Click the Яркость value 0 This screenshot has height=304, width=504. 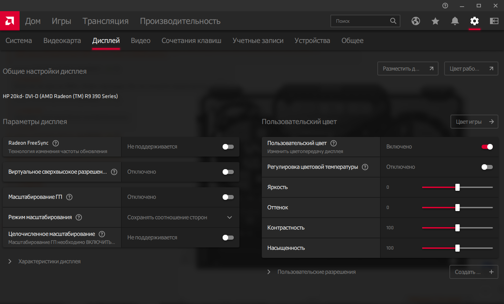point(388,187)
